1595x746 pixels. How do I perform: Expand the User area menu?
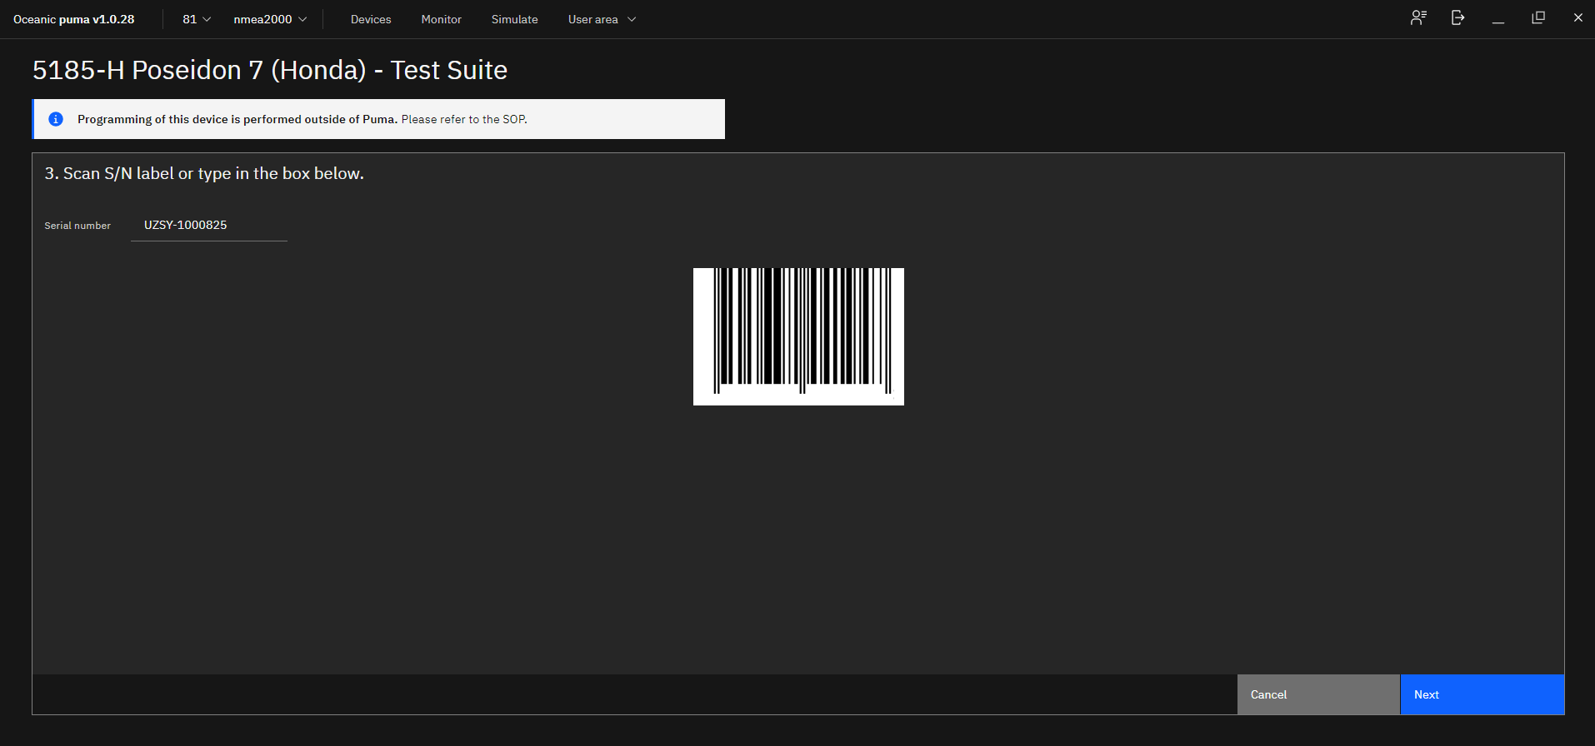(x=602, y=19)
